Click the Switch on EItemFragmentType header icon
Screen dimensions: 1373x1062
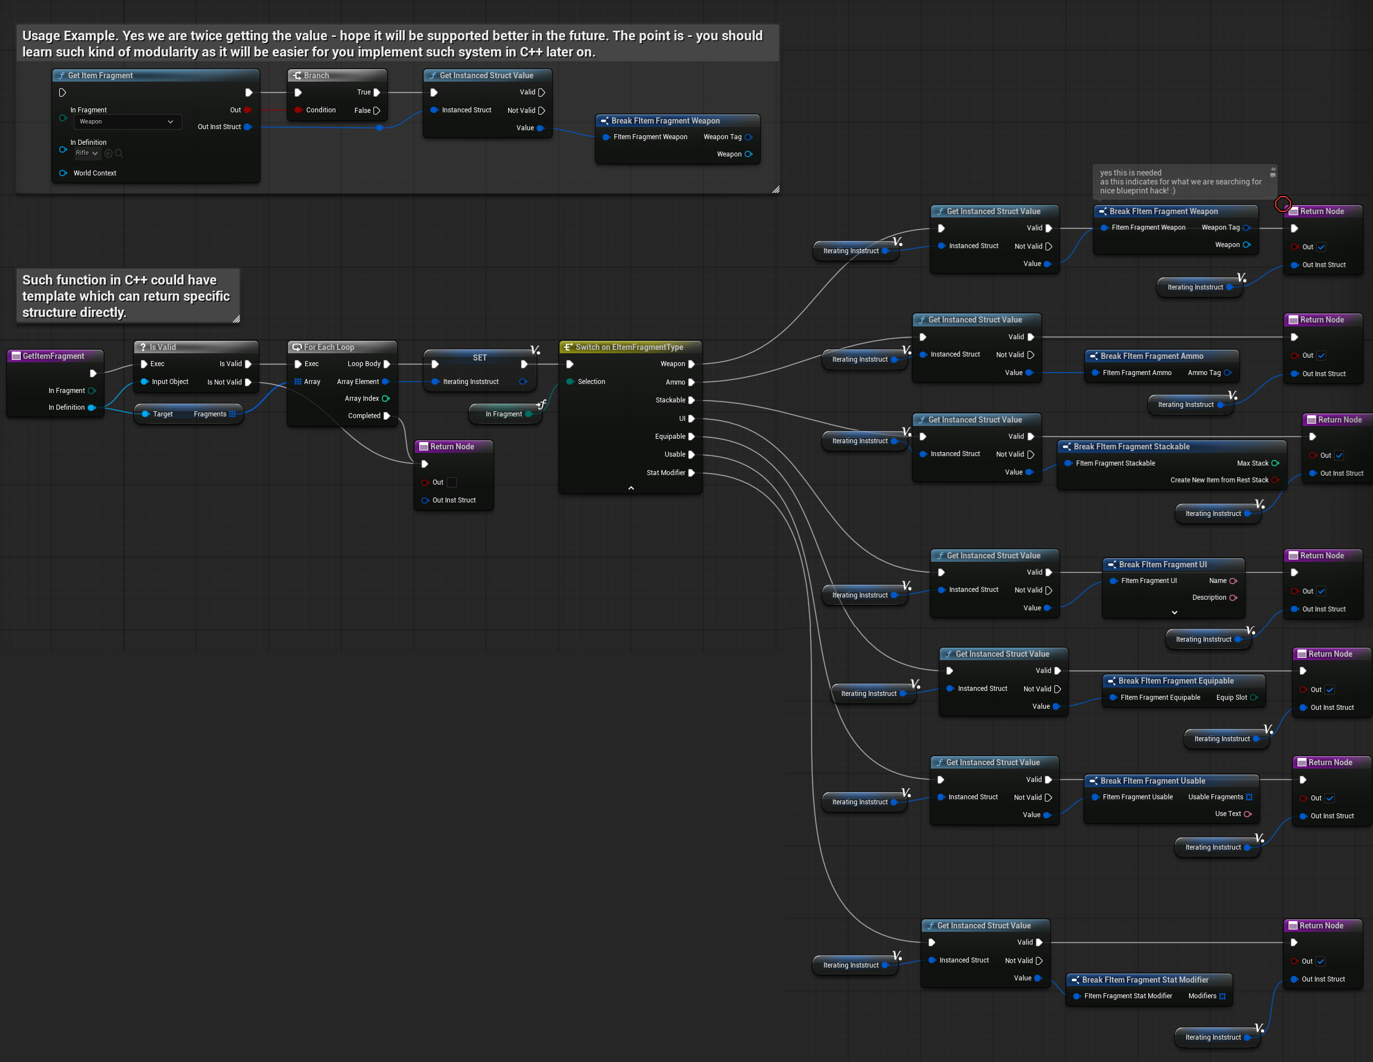[567, 347]
